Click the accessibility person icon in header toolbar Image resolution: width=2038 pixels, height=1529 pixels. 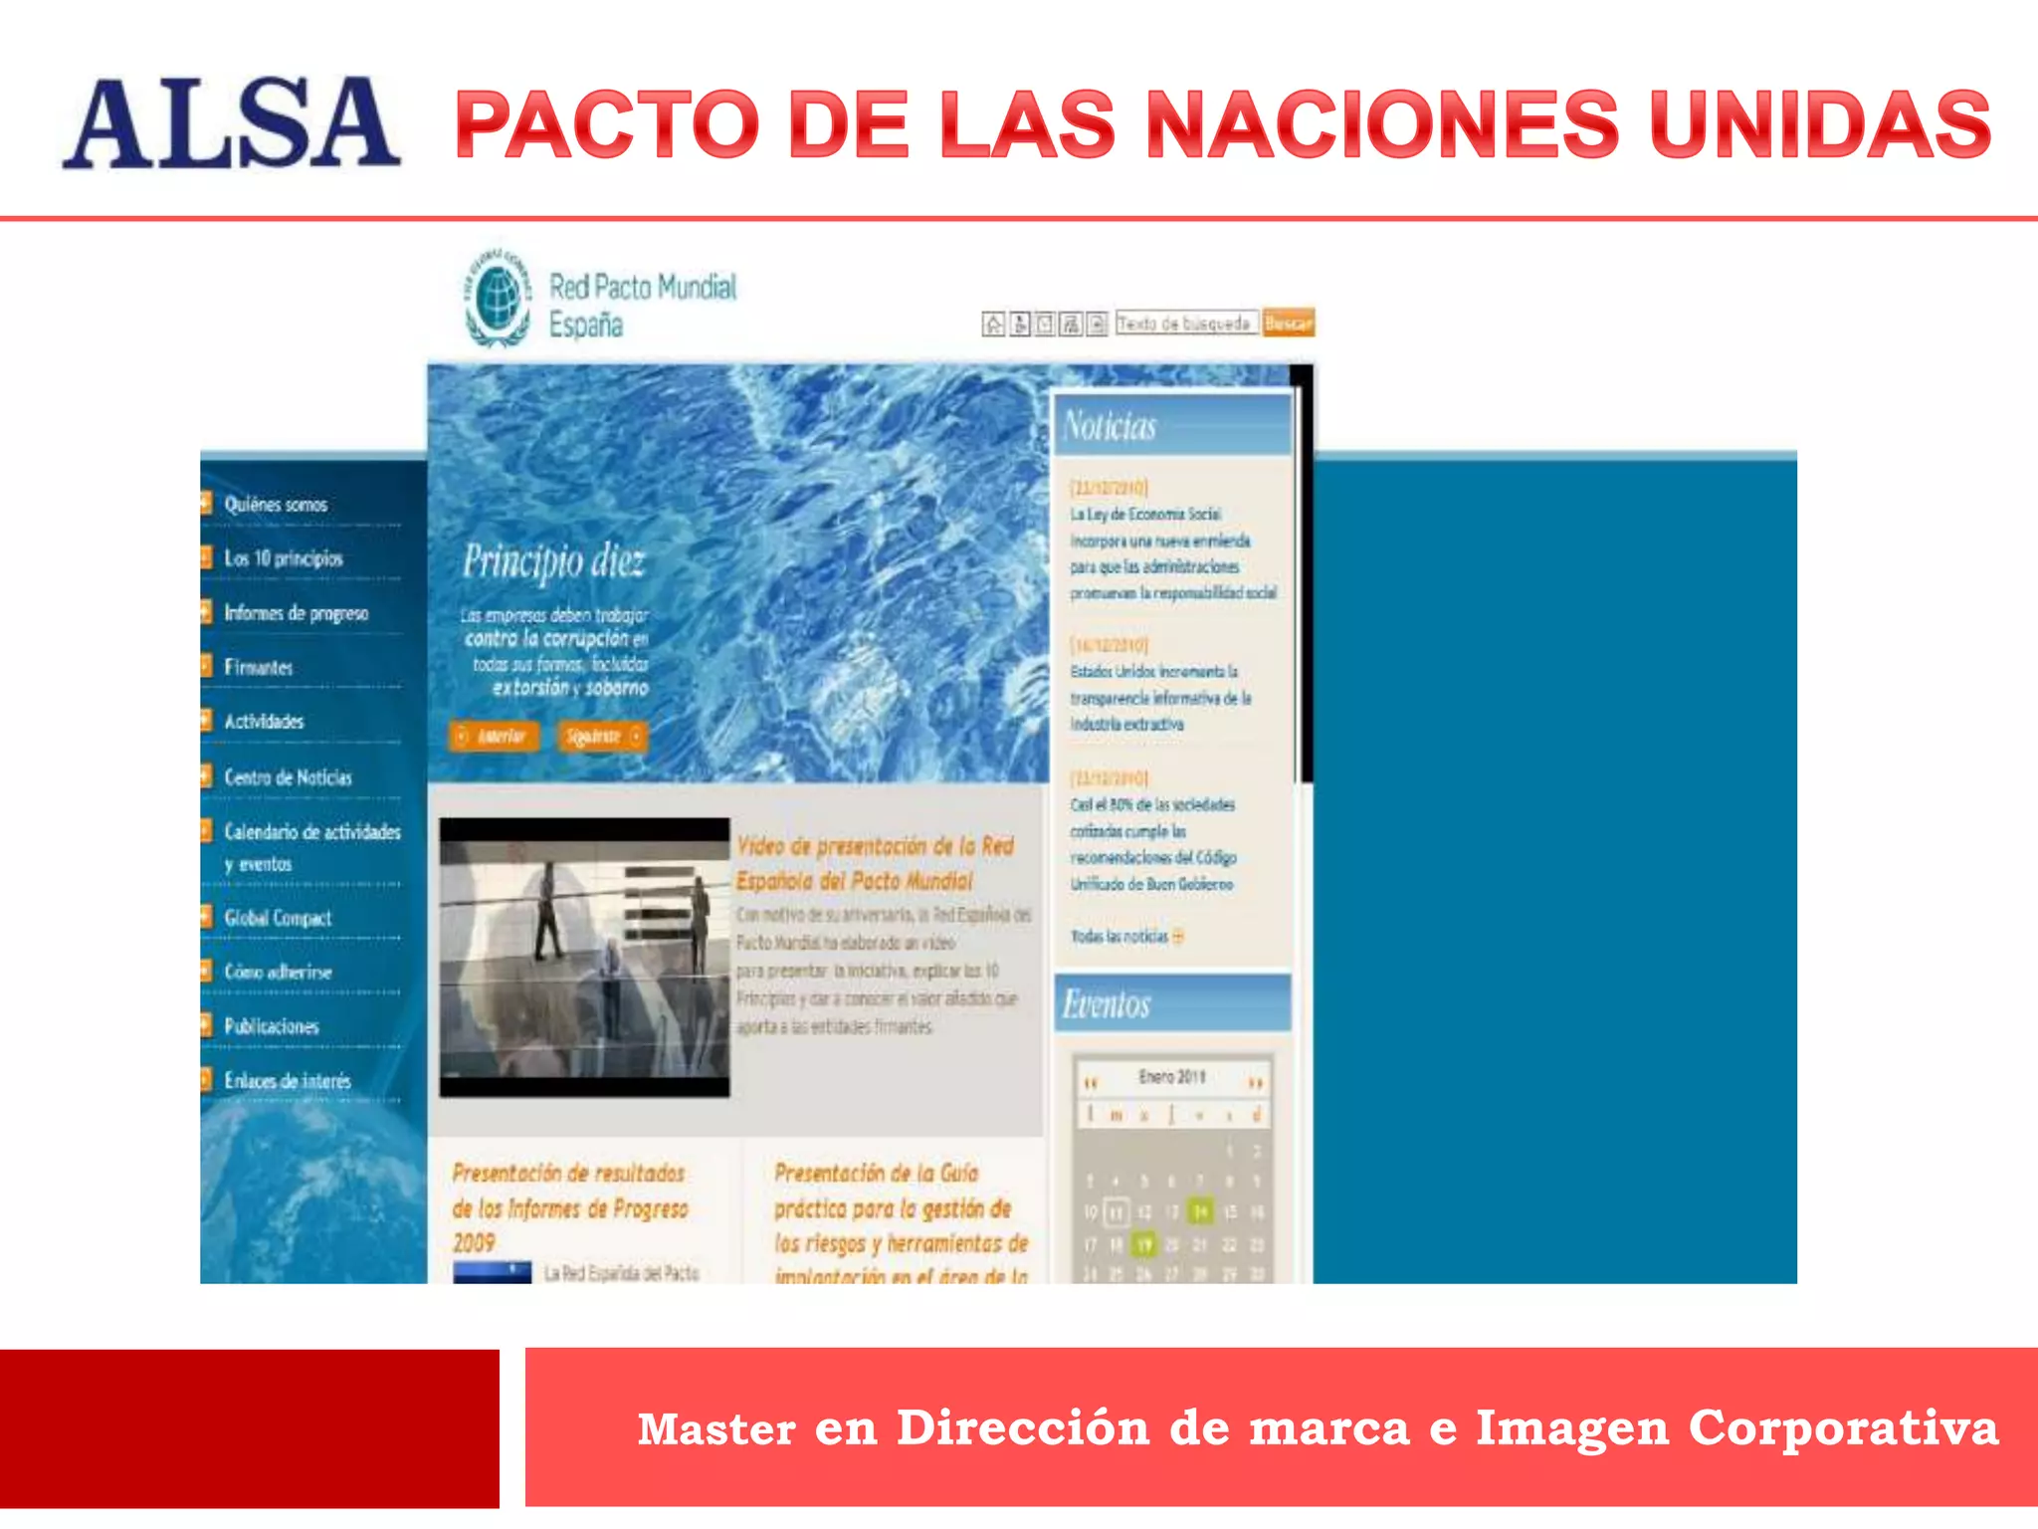[x=1019, y=324]
